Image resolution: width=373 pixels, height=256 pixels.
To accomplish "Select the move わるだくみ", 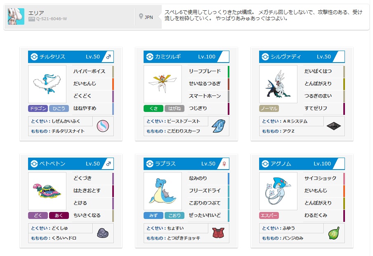I will point(324,215).
